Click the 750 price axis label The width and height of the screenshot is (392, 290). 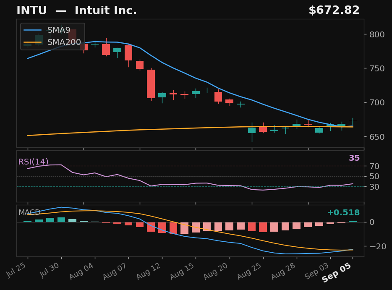click(x=377, y=68)
